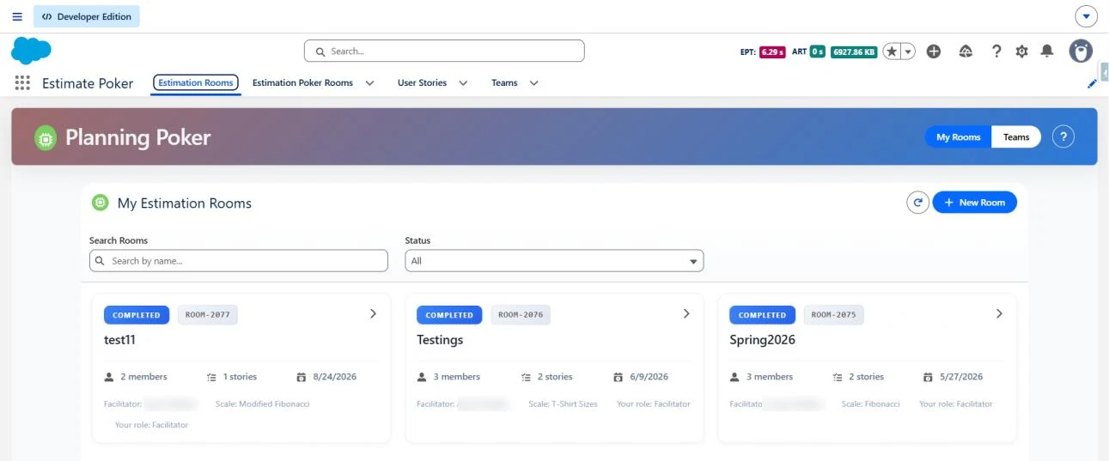Click the global actions plus icon

(x=934, y=52)
